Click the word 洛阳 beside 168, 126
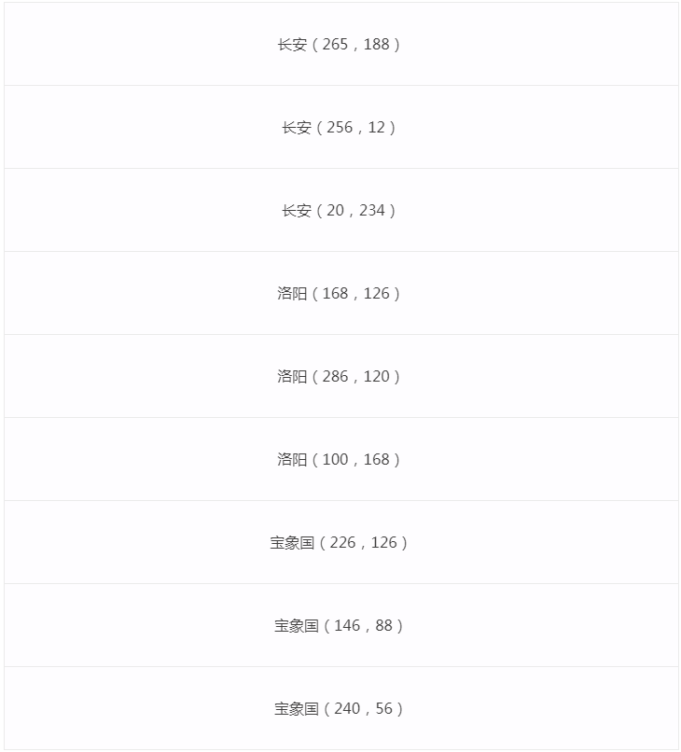 (x=292, y=294)
